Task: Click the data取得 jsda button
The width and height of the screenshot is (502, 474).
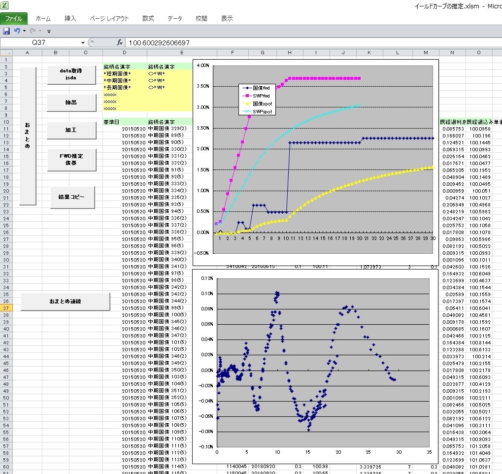Action: (71, 74)
